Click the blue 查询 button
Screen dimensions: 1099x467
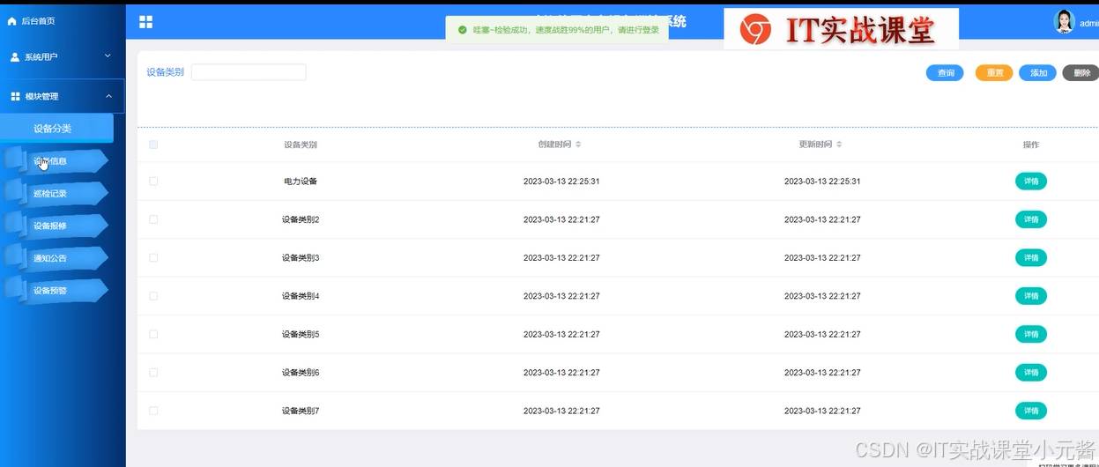pyautogui.click(x=945, y=73)
